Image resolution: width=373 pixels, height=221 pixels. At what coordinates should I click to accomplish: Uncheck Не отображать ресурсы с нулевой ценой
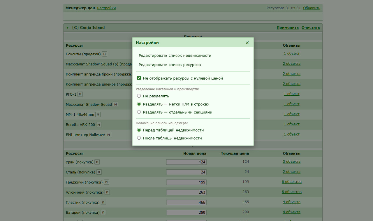[x=139, y=78]
